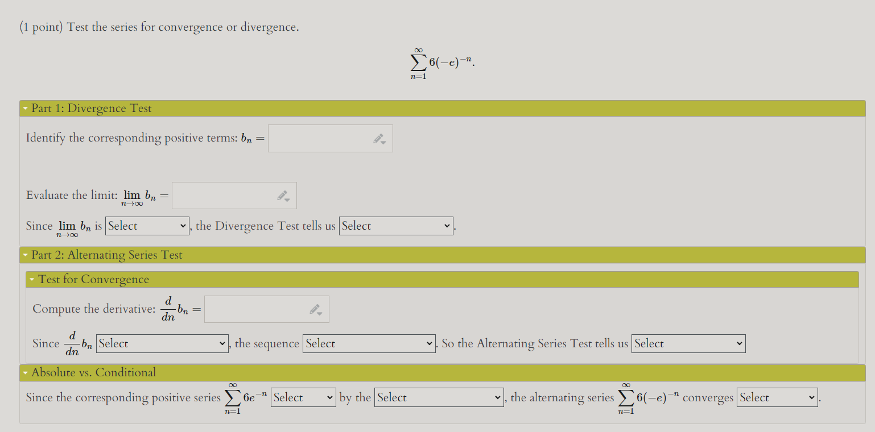Open the comparison test name dropdown
Viewport: 875px width, 432px height.
click(439, 397)
